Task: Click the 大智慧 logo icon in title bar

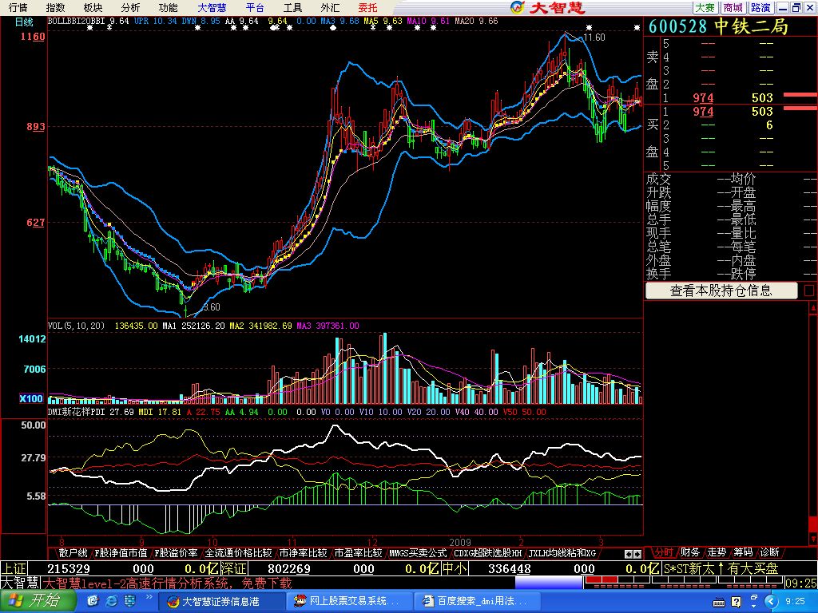Action: (517, 7)
